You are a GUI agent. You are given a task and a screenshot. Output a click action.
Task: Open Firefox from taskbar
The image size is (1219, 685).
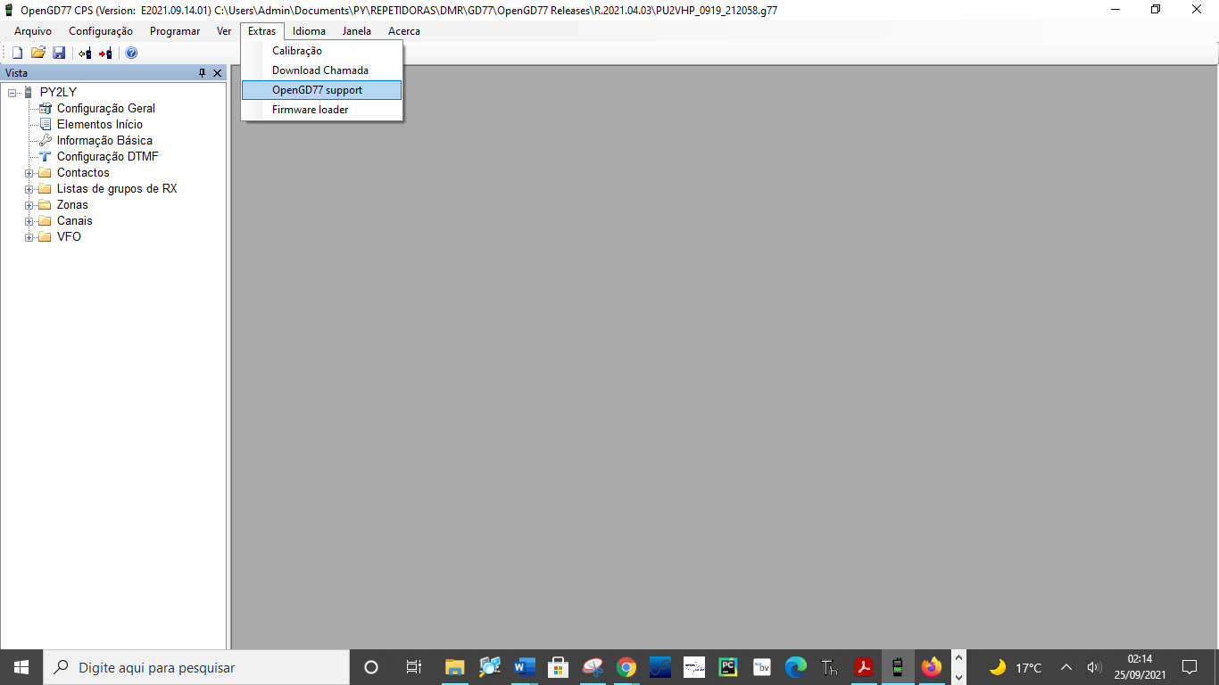(x=932, y=667)
